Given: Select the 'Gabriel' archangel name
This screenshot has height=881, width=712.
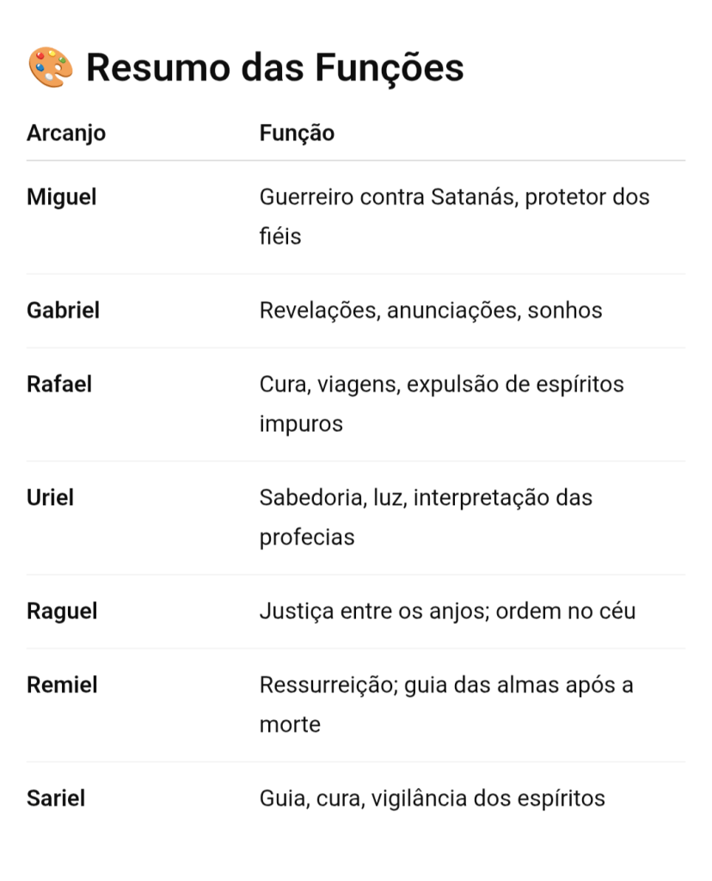Looking at the screenshot, I should 64,311.
